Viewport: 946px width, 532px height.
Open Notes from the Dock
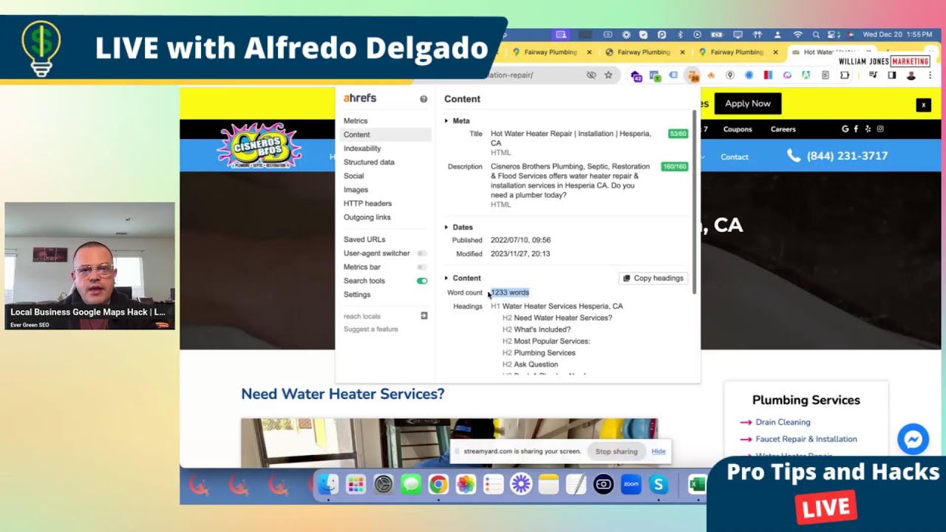pyautogui.click(x=548, y=485)
